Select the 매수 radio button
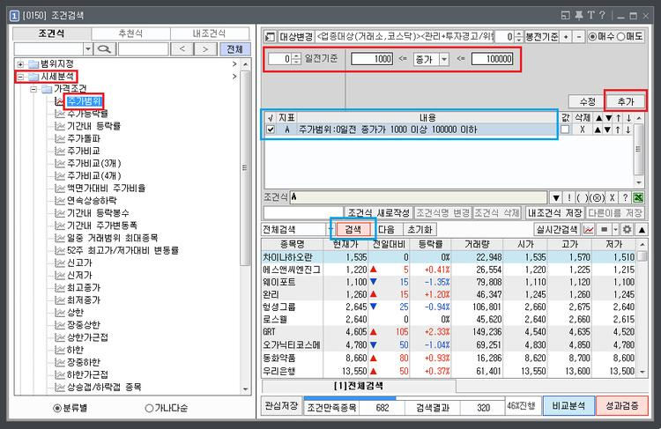 click(x=593, y=37)
